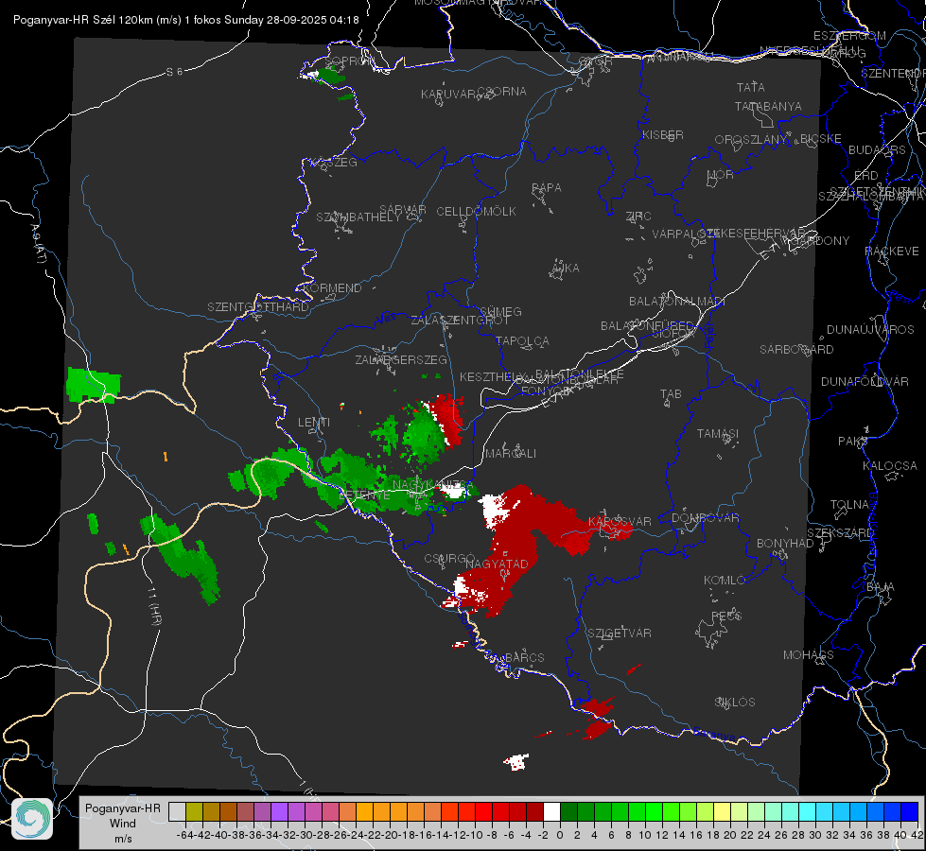Image resolution: width=926 pixels, height=851 pixels.
Task: Click the KISBER label on the map
Action: click(663, 134)
